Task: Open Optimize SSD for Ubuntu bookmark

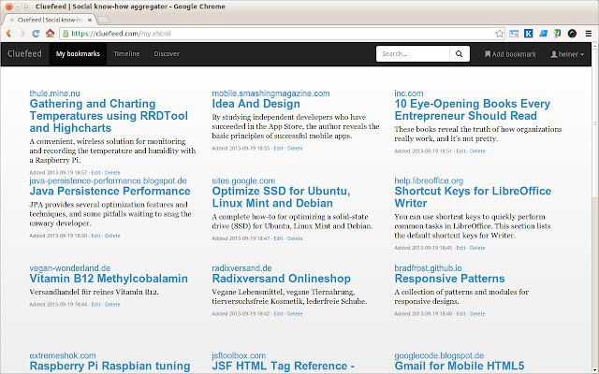Action: pos(281,197)
